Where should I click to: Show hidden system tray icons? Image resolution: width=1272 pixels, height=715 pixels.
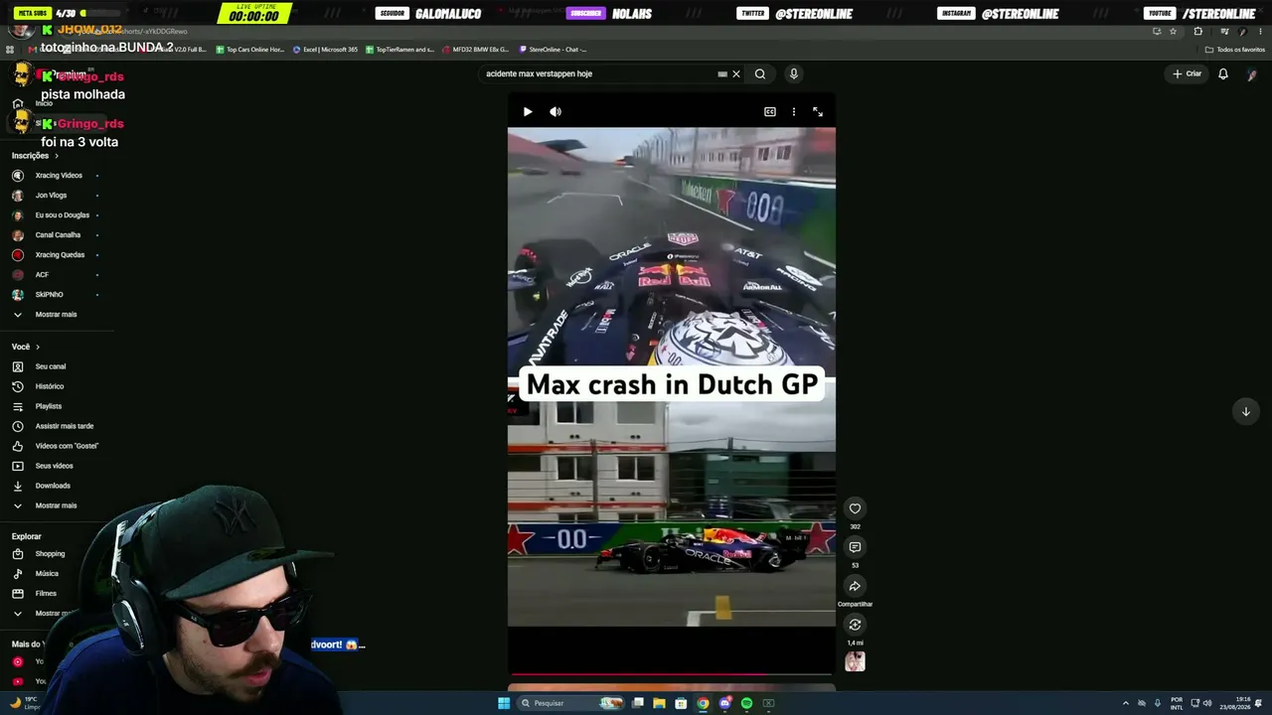(x=1125, y=703)
